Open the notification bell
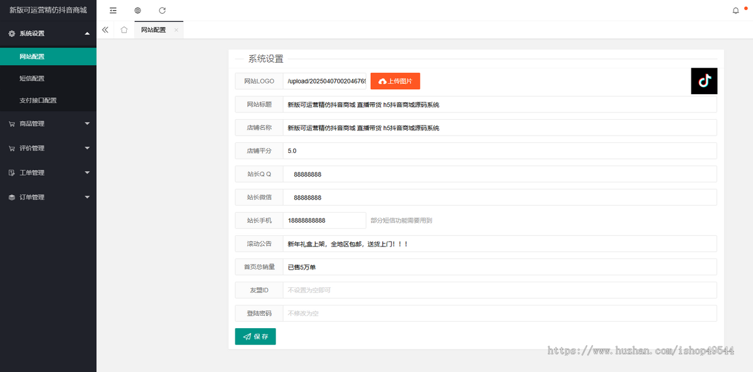Viewport: 753px width, 372px height. pos(736,11)
